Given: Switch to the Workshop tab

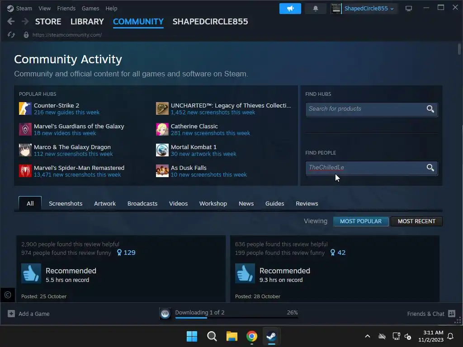Looking at the screenshot, I should pyautogui.click(x=213, y=204).
